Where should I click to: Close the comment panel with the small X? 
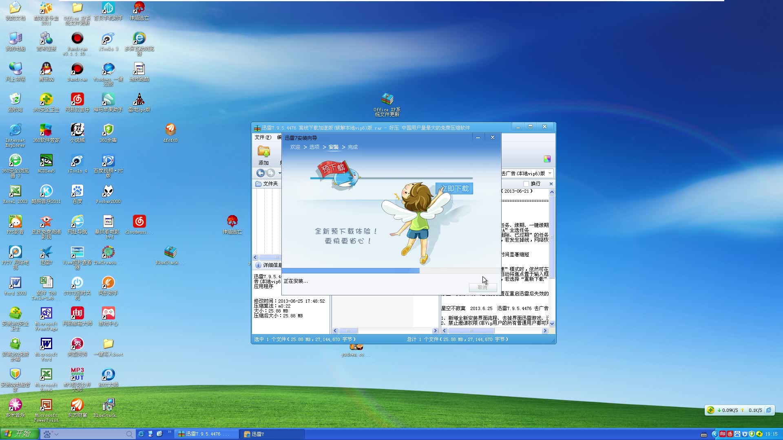(551, 184)
